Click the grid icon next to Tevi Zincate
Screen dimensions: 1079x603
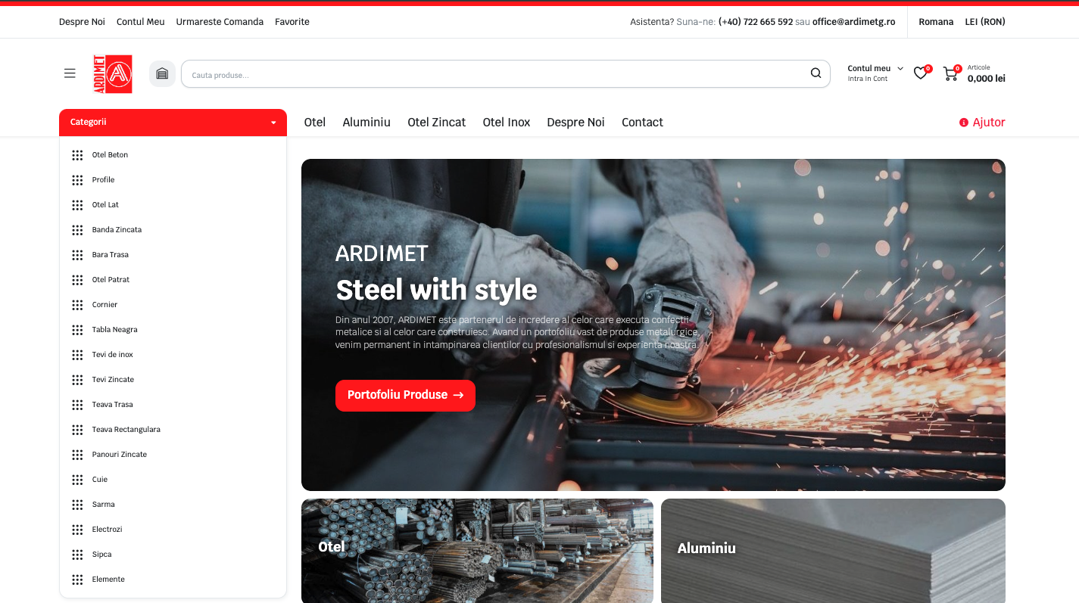tap(77, 380)
